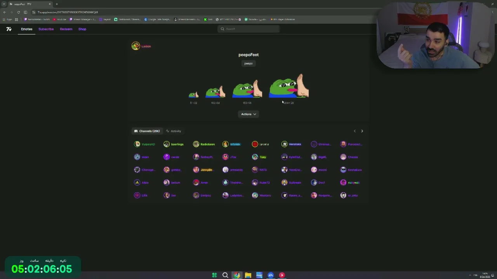Go to previous page of channels
Viewport: 497px width, 279px height.
[x=355, y=131]
